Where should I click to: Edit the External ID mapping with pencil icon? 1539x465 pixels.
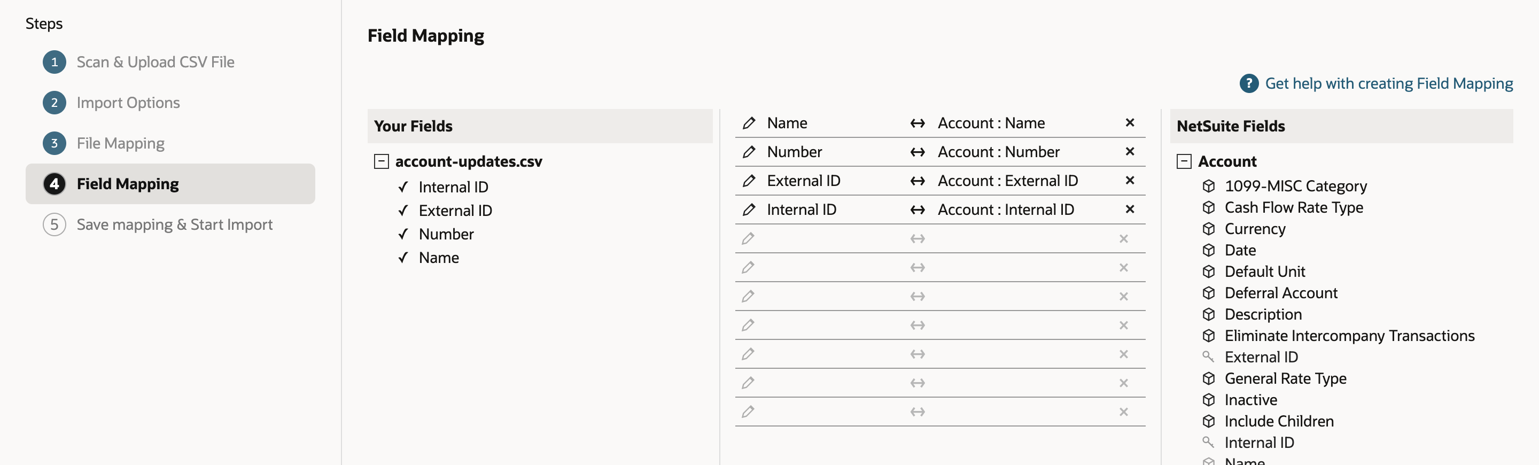pos(749,181)
